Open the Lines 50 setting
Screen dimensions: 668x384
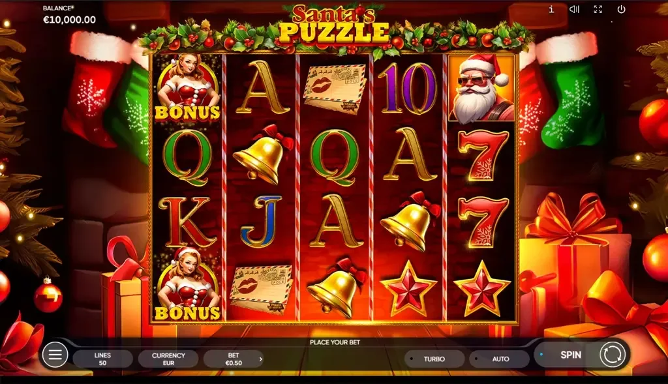(102, 359)
